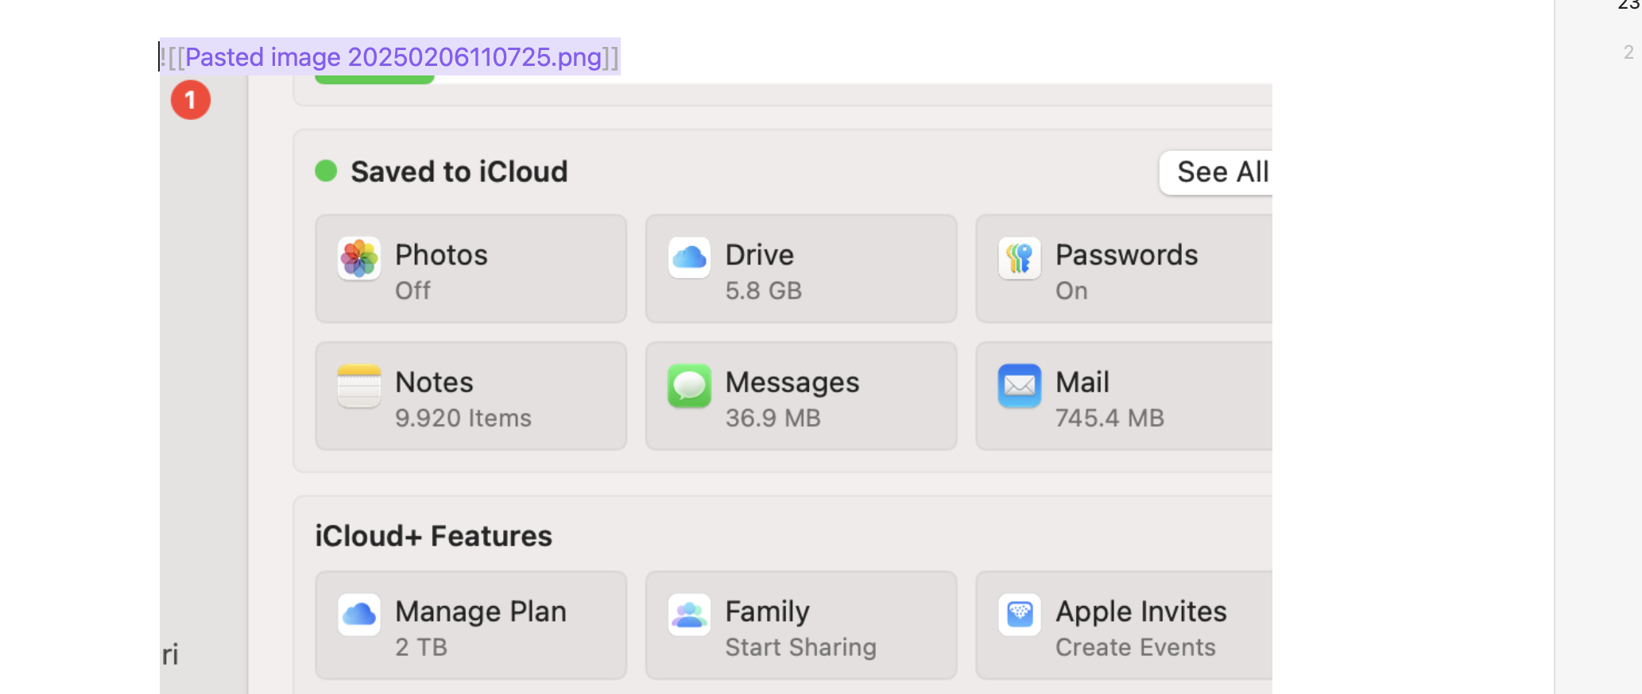Click the 5.8 GB drive size text
Viewport: 1642px width, 694px height.
pos(764,291)
